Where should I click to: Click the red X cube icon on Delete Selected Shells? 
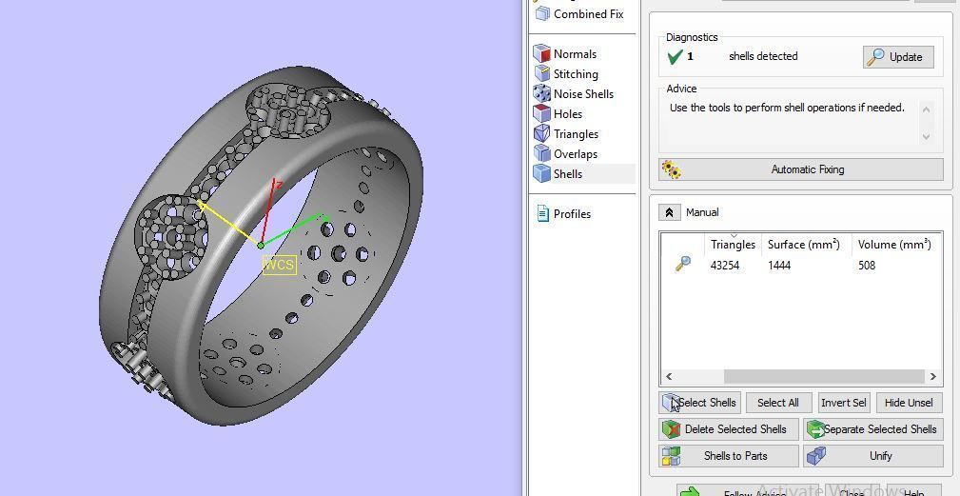(x=671, y=429)
